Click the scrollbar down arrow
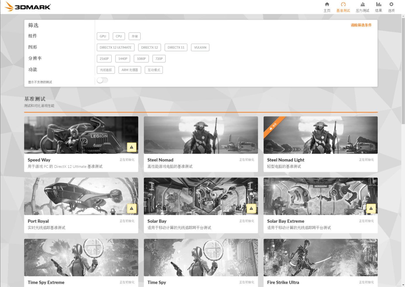This screenshot has width=405, height=287. point(403,285)
